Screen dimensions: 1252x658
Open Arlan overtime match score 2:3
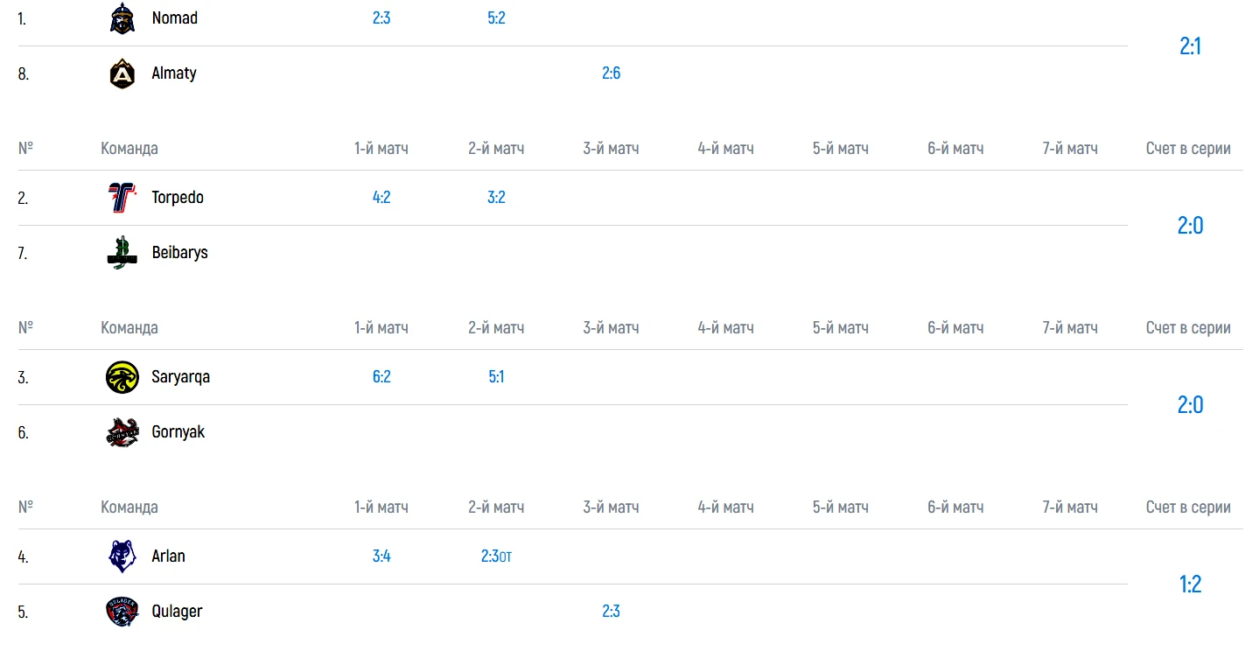(495, 556)
